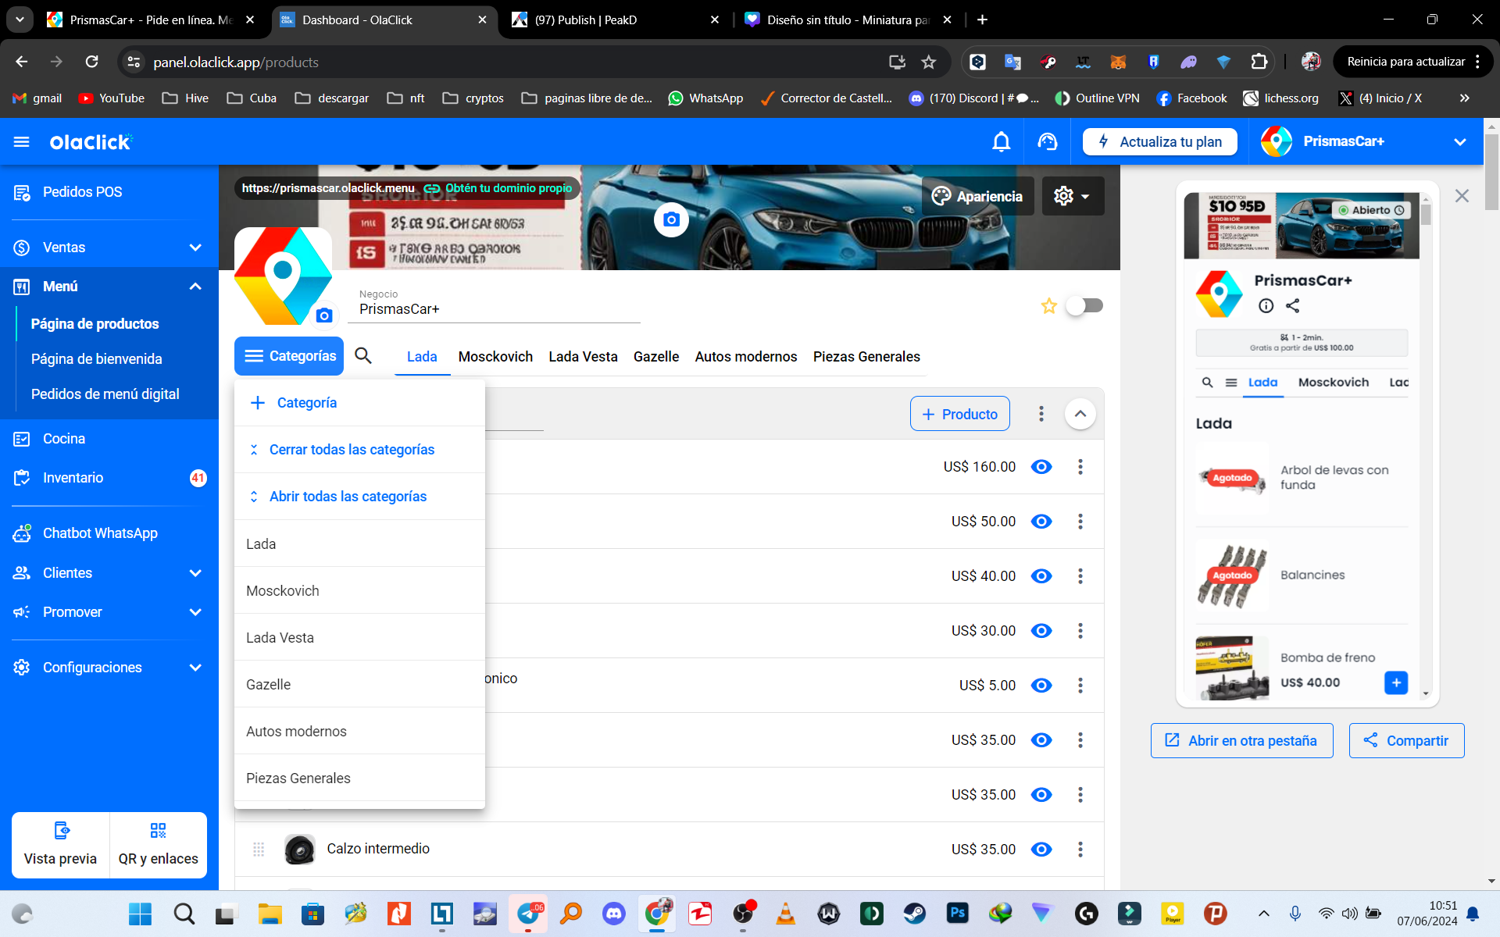Open the support headset icon

[1047, 141]
